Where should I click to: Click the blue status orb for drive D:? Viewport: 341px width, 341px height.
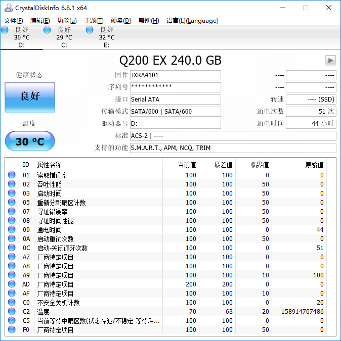[x=5, y=30]
